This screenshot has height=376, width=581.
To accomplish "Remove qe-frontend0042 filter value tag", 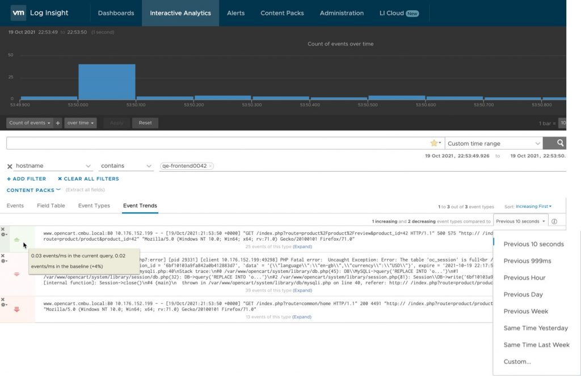I will pos(210,166).
